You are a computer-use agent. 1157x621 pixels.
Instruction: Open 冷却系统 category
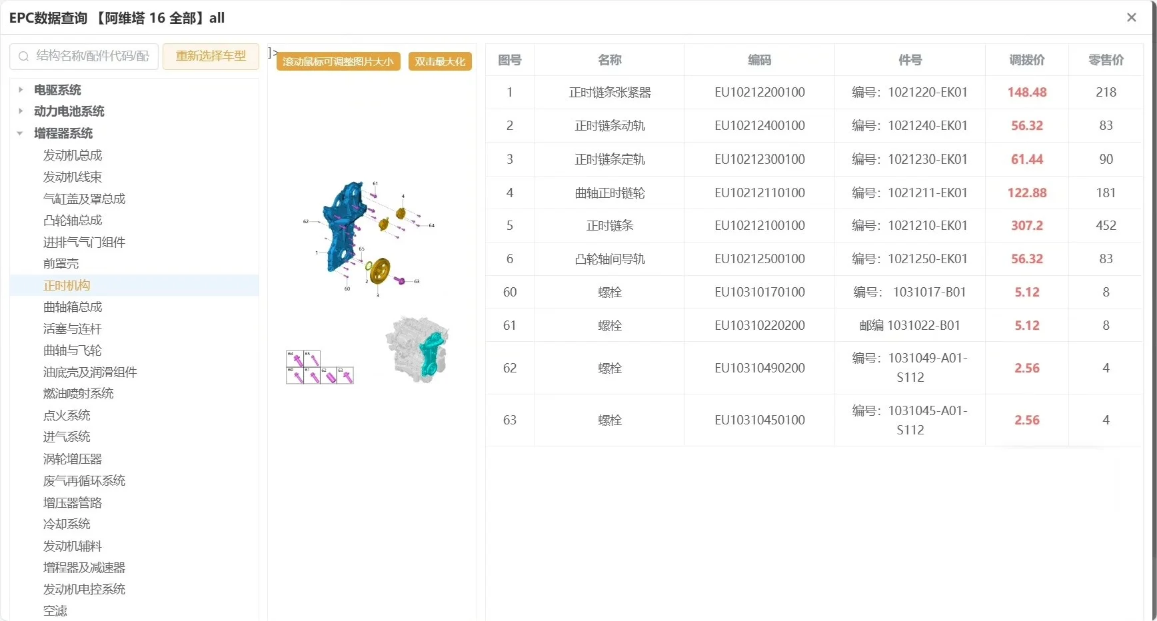[x=67, y=524]
